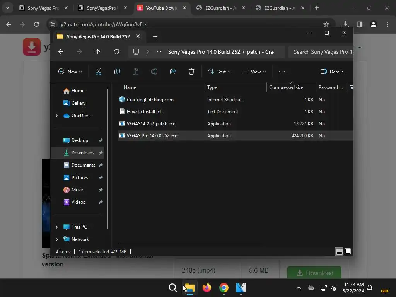
Task: Open Home in the navigation pane
Action: point(77,91)
